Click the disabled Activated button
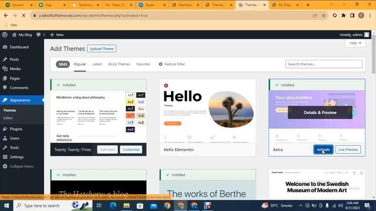 pos(108,149)
